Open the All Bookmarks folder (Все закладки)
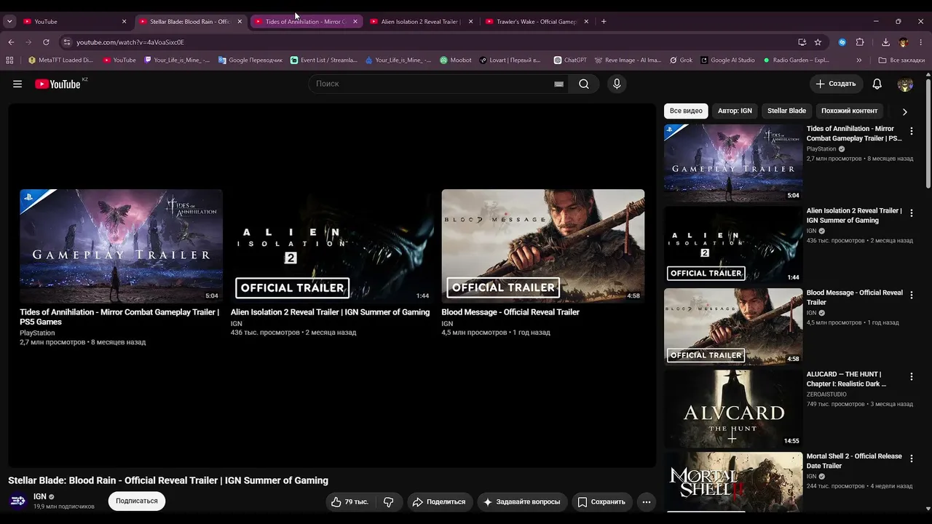 (x=900, y=60)
